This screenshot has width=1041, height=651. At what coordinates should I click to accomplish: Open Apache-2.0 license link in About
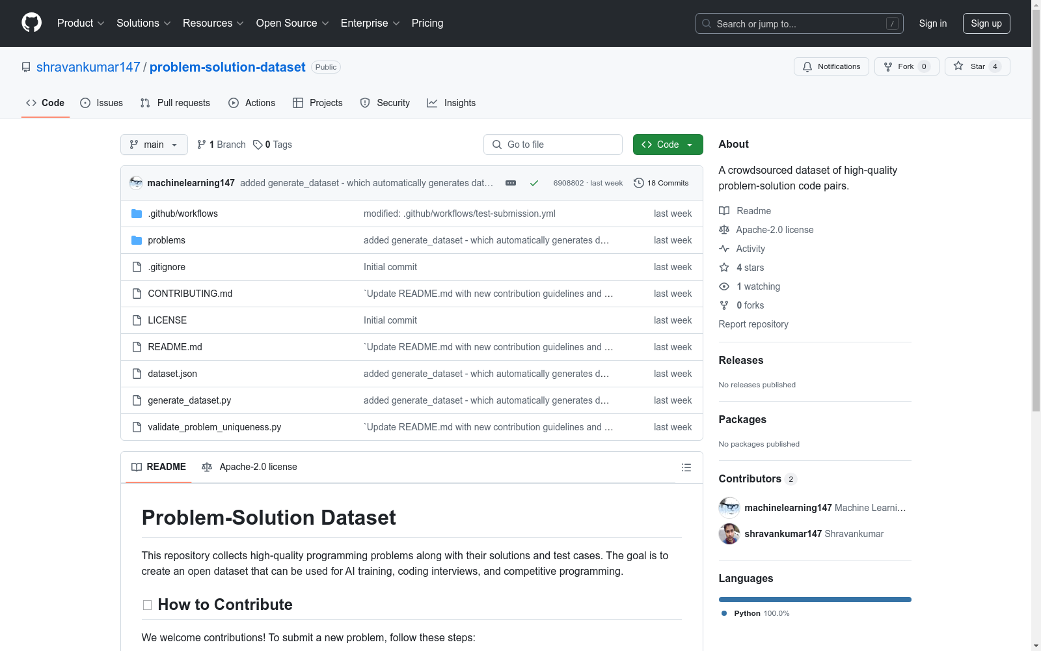tap(766, 230)
